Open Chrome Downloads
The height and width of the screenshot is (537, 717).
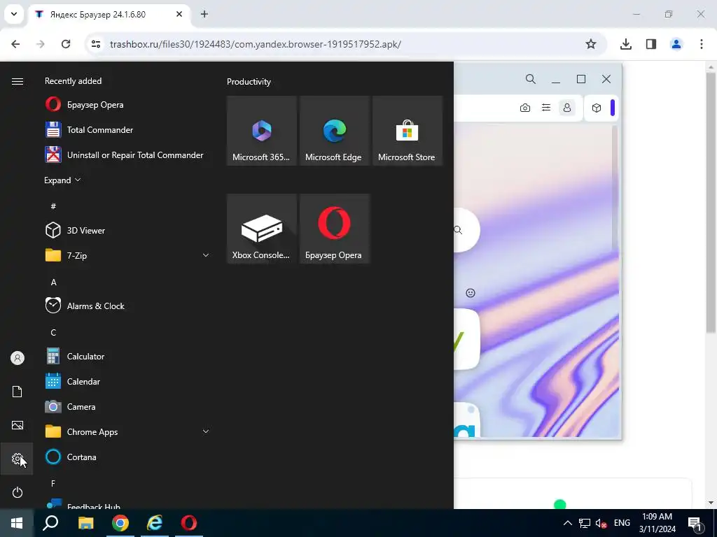coord(626,44)
